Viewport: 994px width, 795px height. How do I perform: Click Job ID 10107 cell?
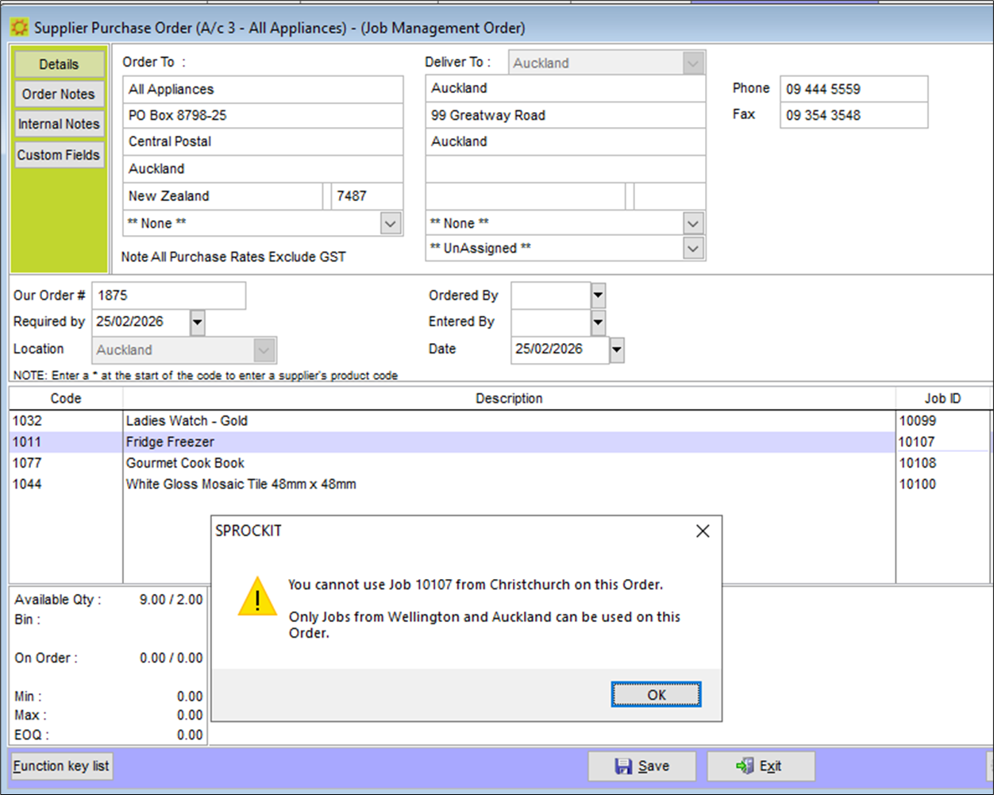click(942, 442)
